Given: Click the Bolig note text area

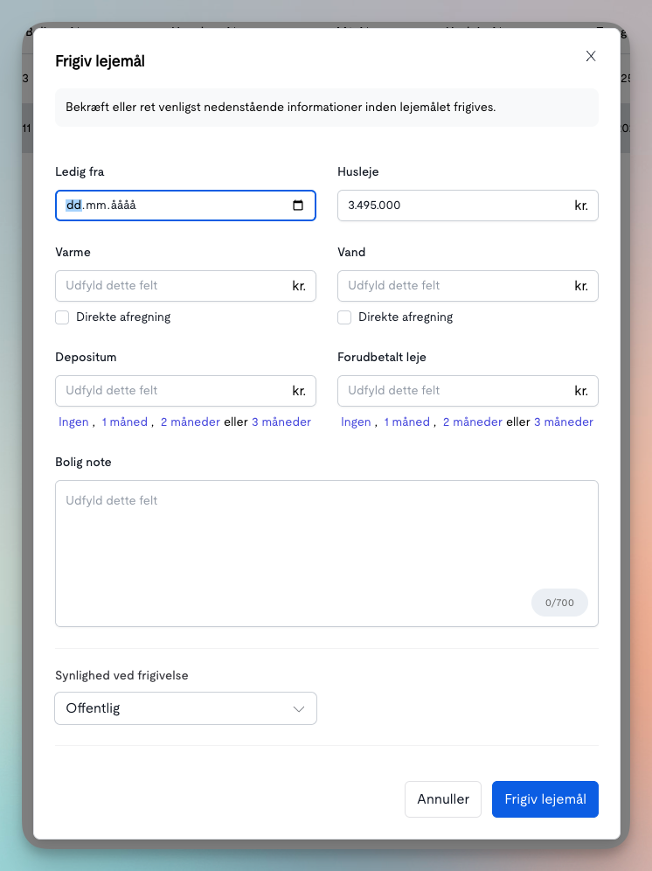Looking at the screenshot, I should 327,554.
